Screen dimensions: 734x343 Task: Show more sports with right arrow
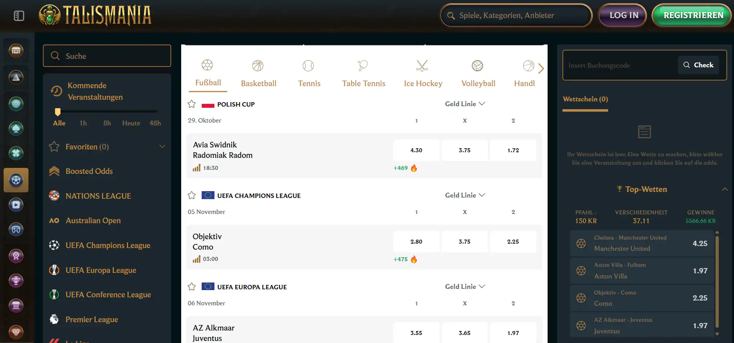tap(541, 69)
